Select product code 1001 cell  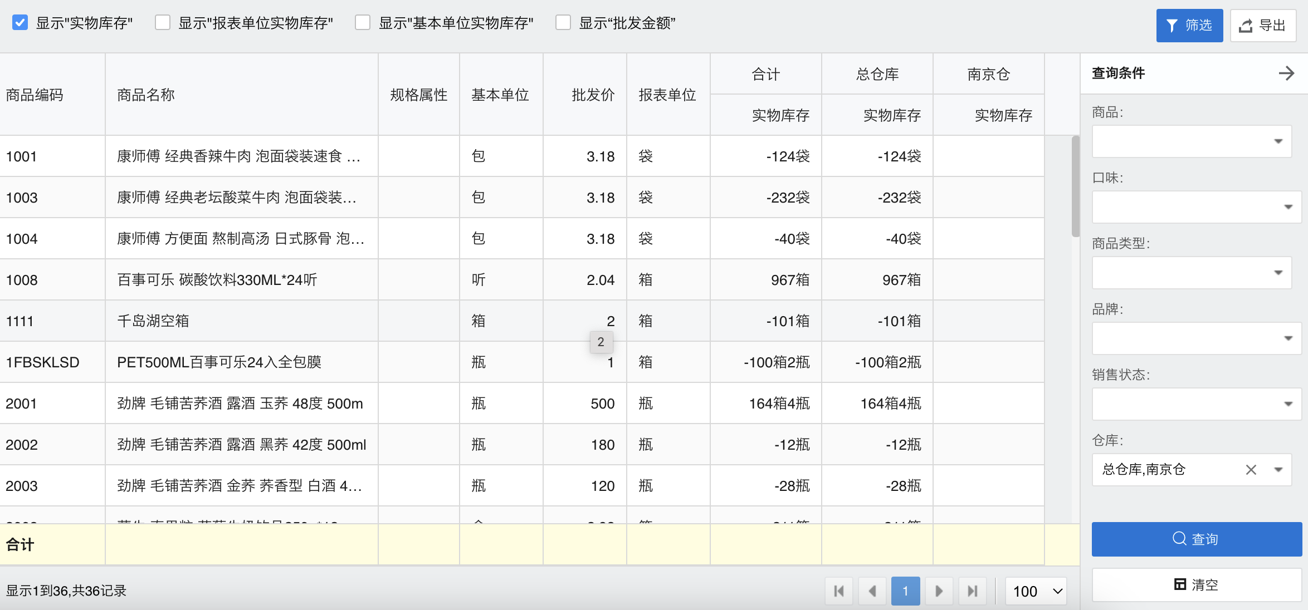pyautogui.click(x=52, y=156)
